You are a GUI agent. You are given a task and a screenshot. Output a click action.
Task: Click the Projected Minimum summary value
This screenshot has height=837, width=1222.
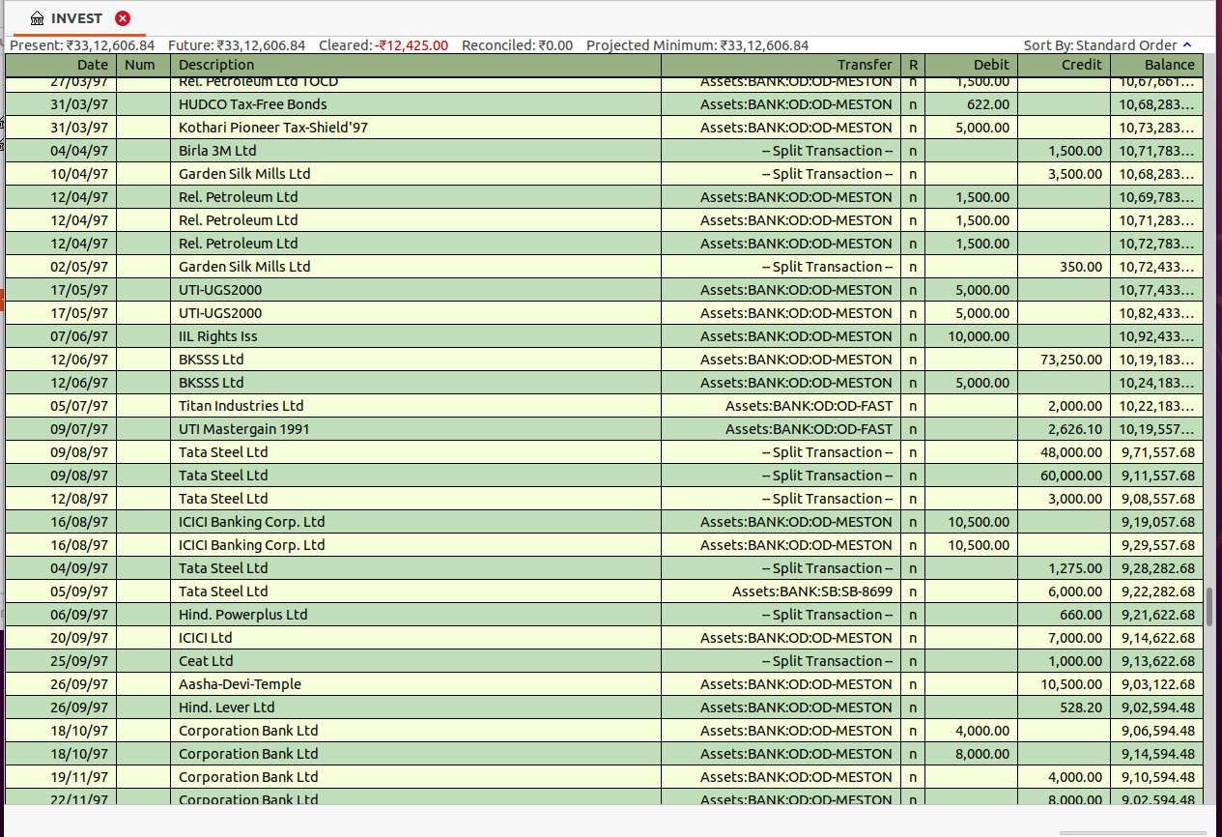697,45
